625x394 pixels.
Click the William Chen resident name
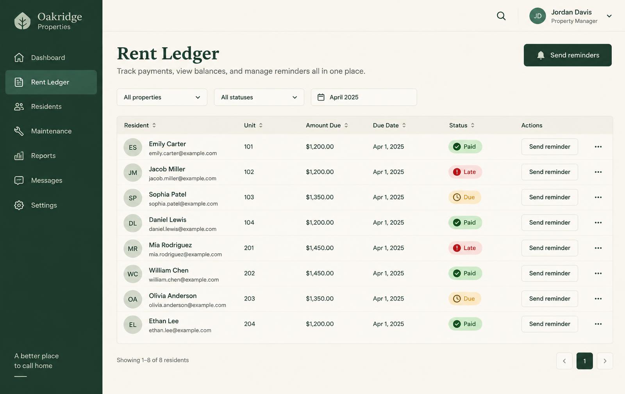point(169,270)
